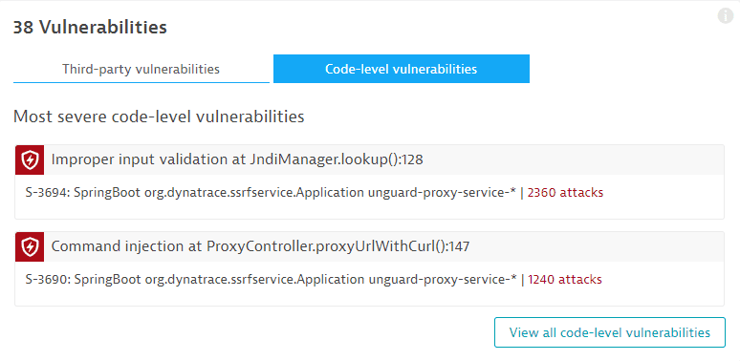
Task: Select the S-3690 SpringBoot description text
Action: pyautogui.click(x=272, y=280)
